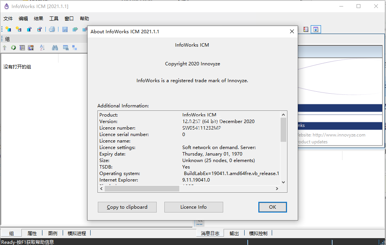386x245 pixels.
Task: Click the highlighted window icon in top toolbar
Action: point(316,29)
